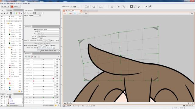Click the Mesh line color swatch

pyautogui.click(x=34, y=13)
